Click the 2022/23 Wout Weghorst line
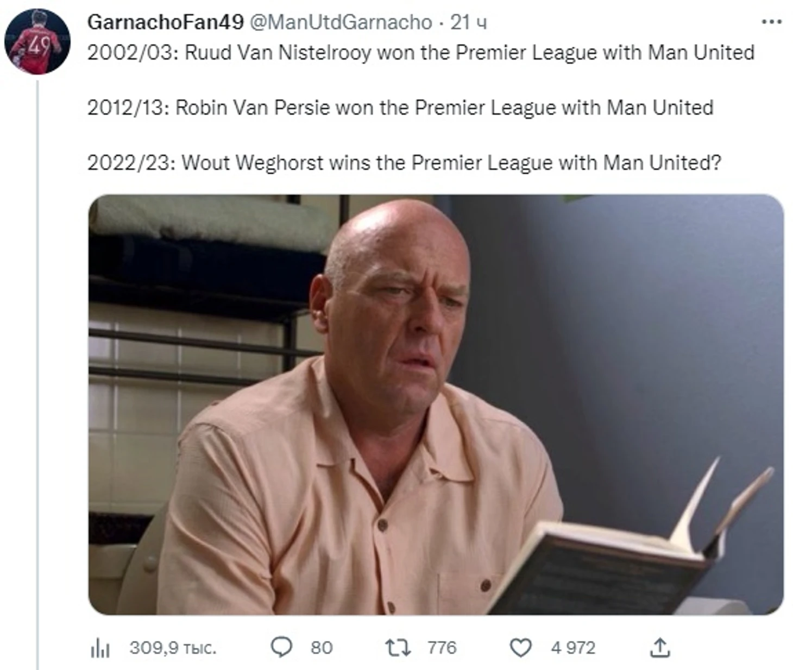The height and width of the screenshot is (670, 793). point(404,162)
